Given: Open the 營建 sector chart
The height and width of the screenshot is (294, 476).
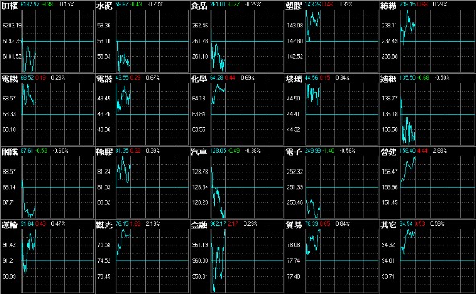Looking at the screenshot, I should point(428,183).
